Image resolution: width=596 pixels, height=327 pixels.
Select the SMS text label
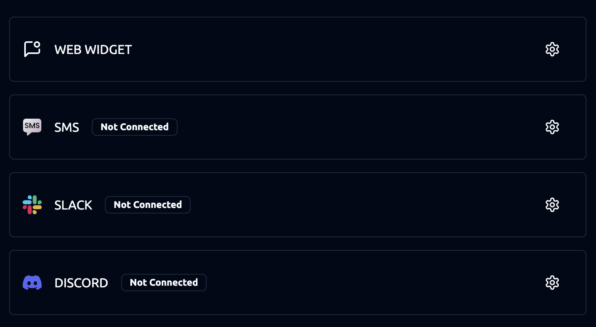tap(67, 127)
